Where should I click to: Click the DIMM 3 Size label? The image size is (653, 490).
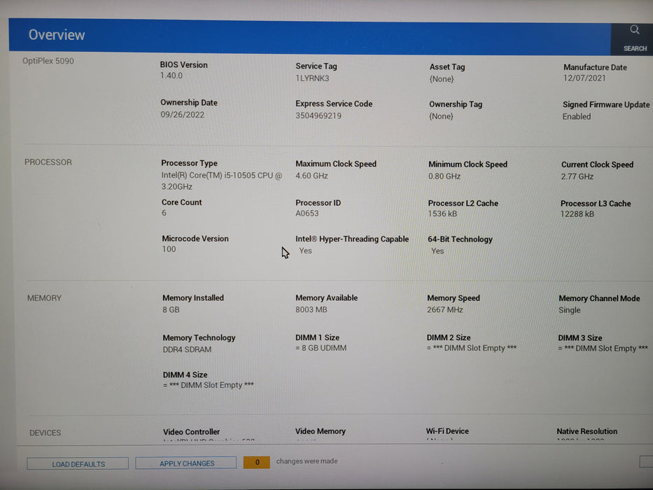click(x=580, y=338)
